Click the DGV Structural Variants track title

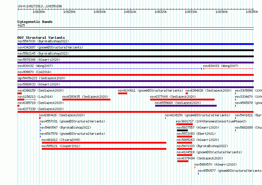click(41, 38)
